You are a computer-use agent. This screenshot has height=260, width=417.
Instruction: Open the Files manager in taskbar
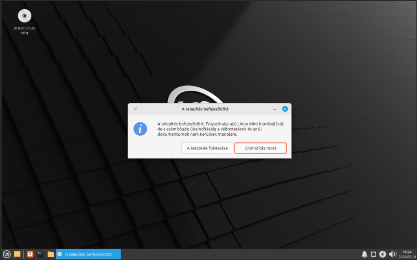click(x=51, y=254)
